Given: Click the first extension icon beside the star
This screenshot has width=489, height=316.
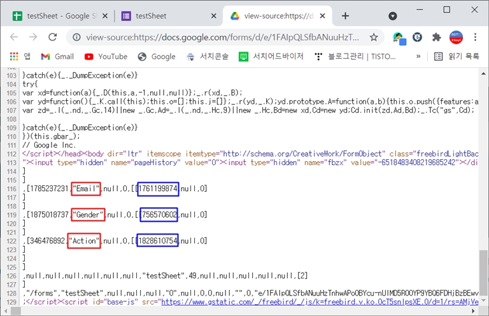Looking at the screenshot, I should coord(399,38).
